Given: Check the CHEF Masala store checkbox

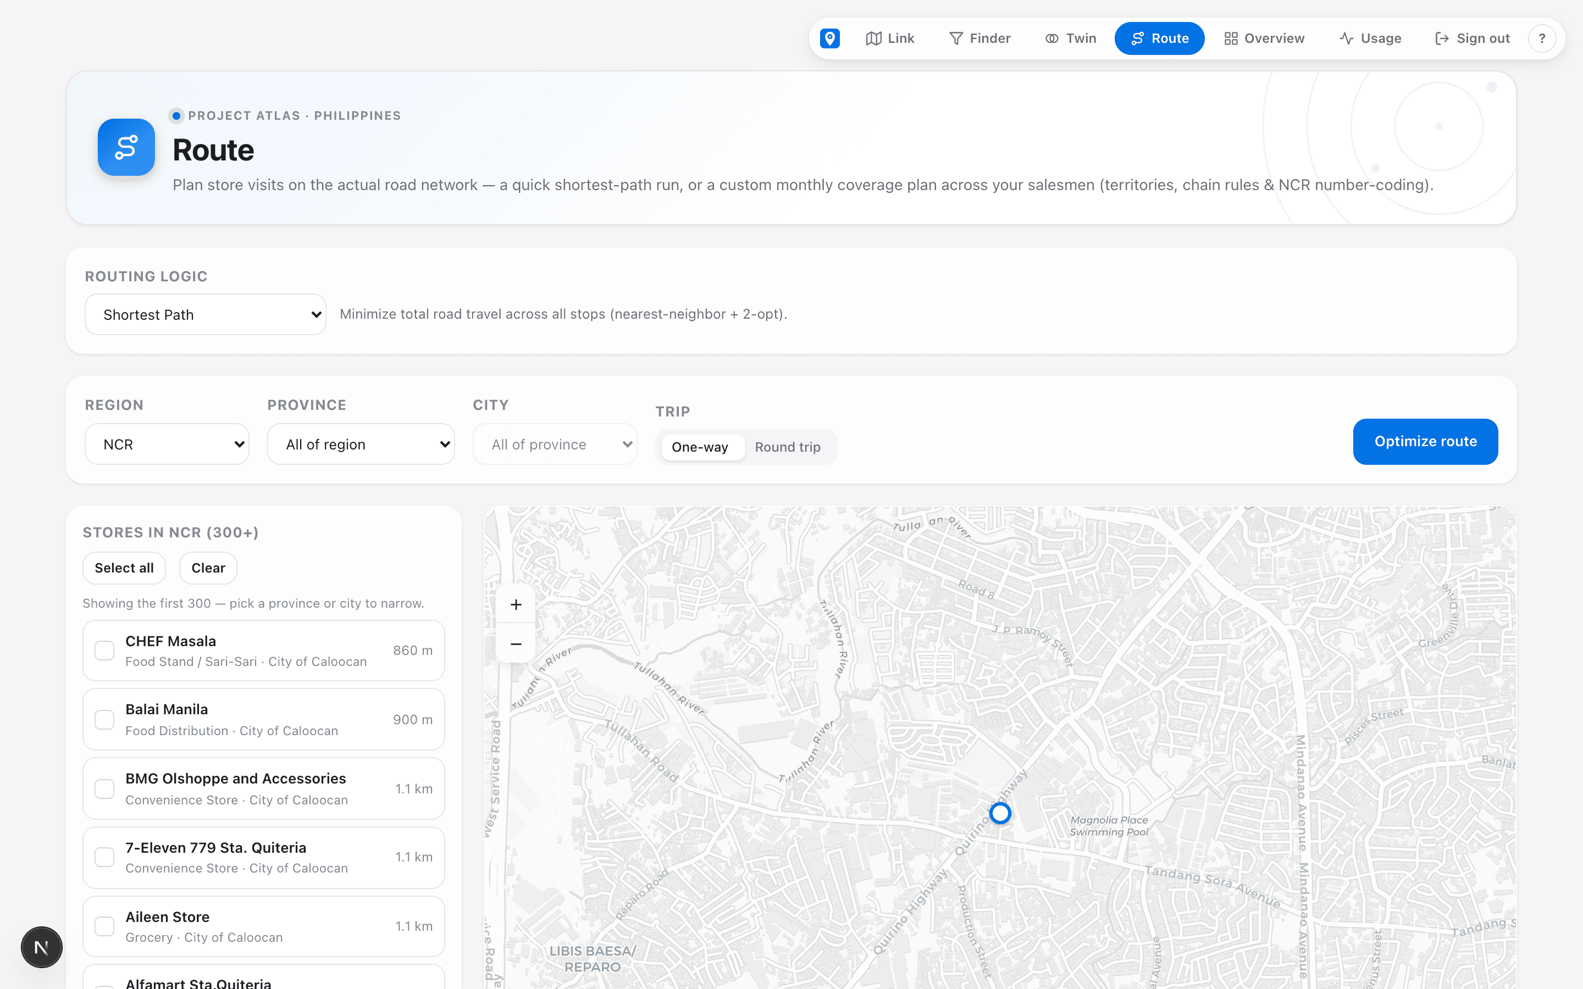Looking at the screenshot, I should [104, 651].
